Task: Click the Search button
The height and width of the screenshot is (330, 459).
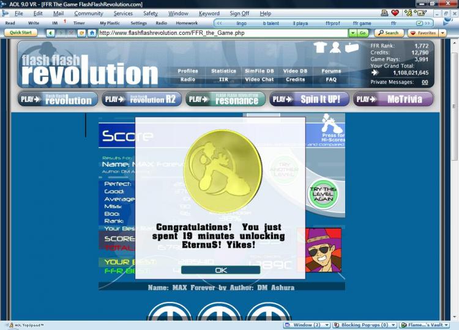Action: point(389,33)
